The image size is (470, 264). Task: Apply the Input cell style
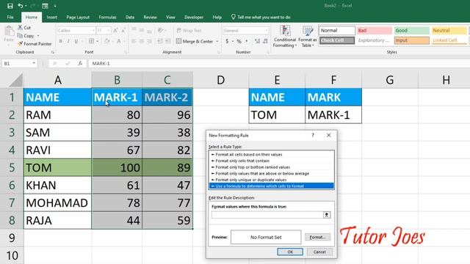click(411, 40)
